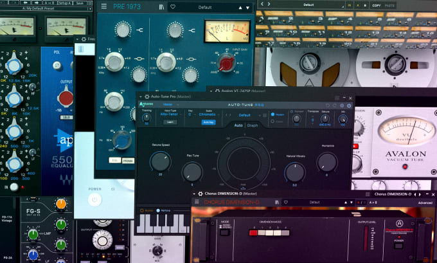Load previous Chorus DIMENSION-D preset up arrow
437x263 pixels.
[346, 203]
